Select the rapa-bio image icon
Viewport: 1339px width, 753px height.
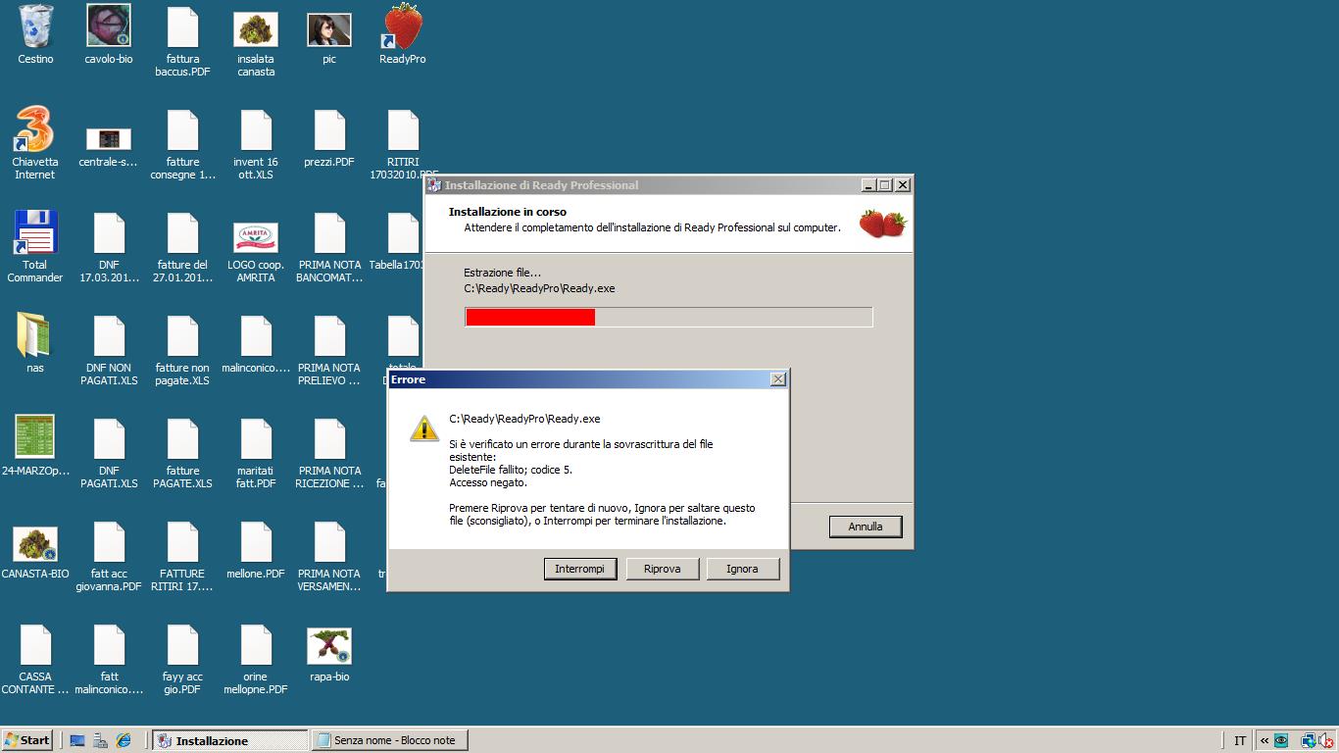tap(329, 646)
